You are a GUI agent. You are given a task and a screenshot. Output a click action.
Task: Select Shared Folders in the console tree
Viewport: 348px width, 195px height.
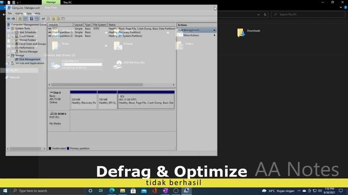click(28, 40)
